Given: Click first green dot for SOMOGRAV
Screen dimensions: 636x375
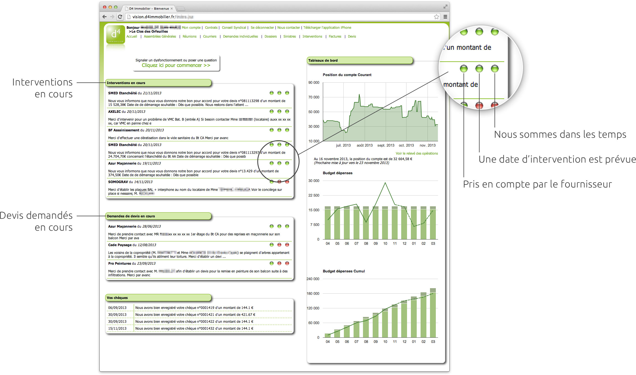Looking at the screenshot, I should (272, 182).
